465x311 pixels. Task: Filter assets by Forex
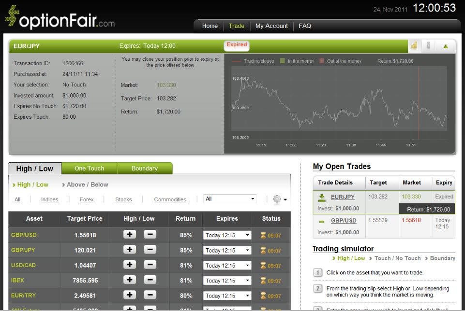pos(87,199)
